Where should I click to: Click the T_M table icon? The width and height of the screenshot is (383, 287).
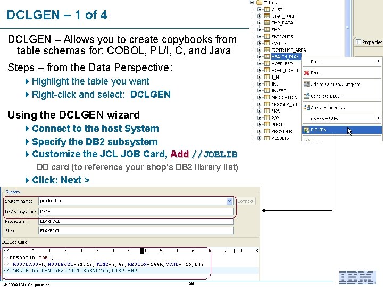pyautogui.click(x=267, y=77)
